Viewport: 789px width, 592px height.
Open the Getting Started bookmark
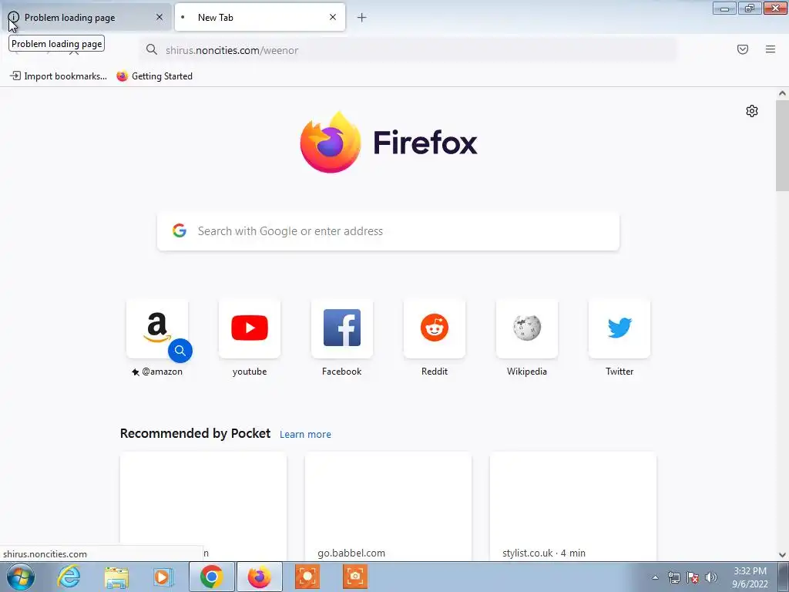[154, 76]
